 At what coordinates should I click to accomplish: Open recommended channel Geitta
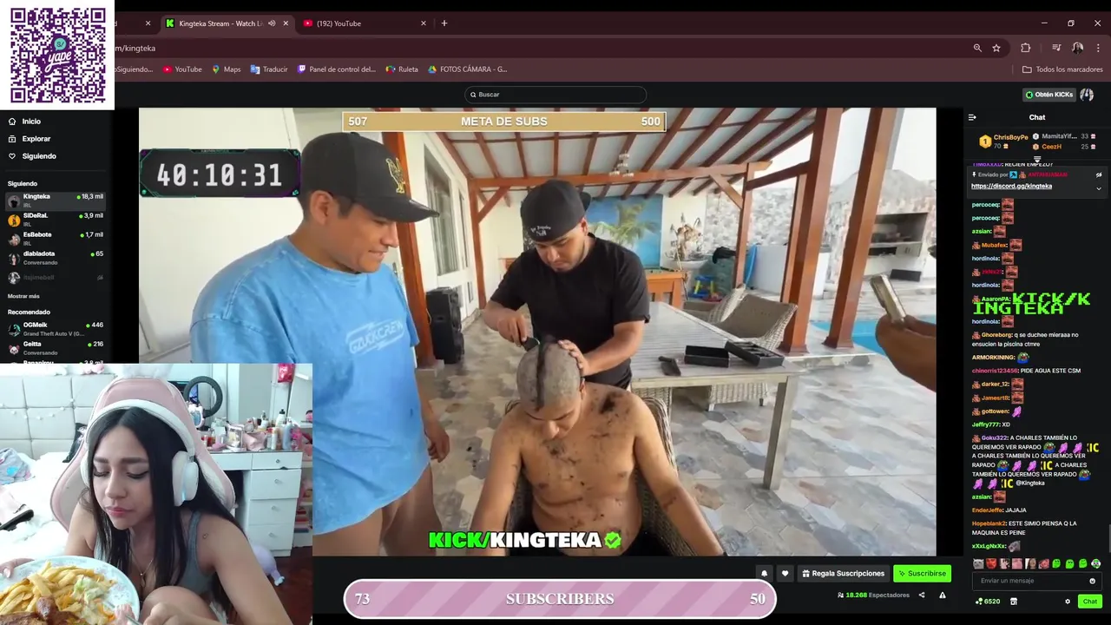tap(56, 348)
